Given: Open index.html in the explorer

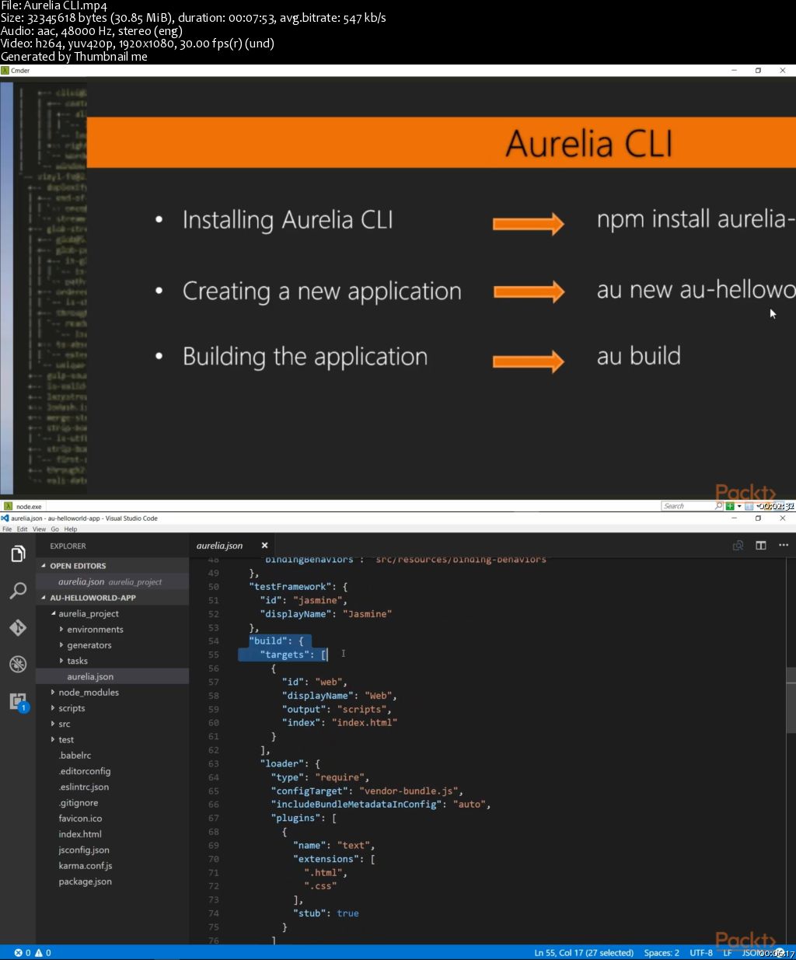Looking at the screenshot, I should pos(113,834).
